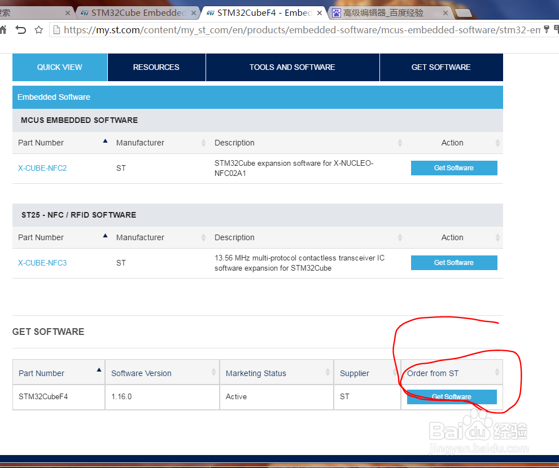This screenshot has height=468, width=559.
Task: Sort MCUS table by Action arrows
Action: (497, 143)
